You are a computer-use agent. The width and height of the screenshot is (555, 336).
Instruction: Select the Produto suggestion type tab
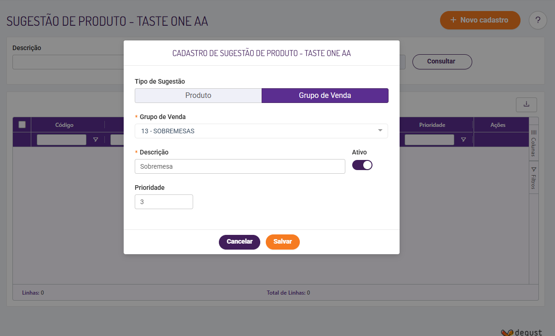(198, 96)
